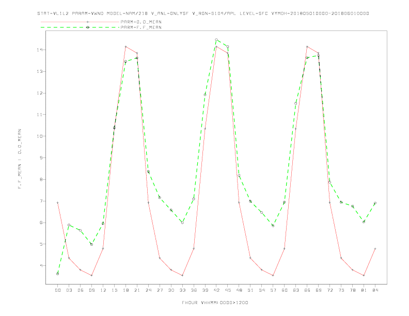Click x-axis tick label 66
This screenshot has width=409, height=316.
click(x=307, y=290)
